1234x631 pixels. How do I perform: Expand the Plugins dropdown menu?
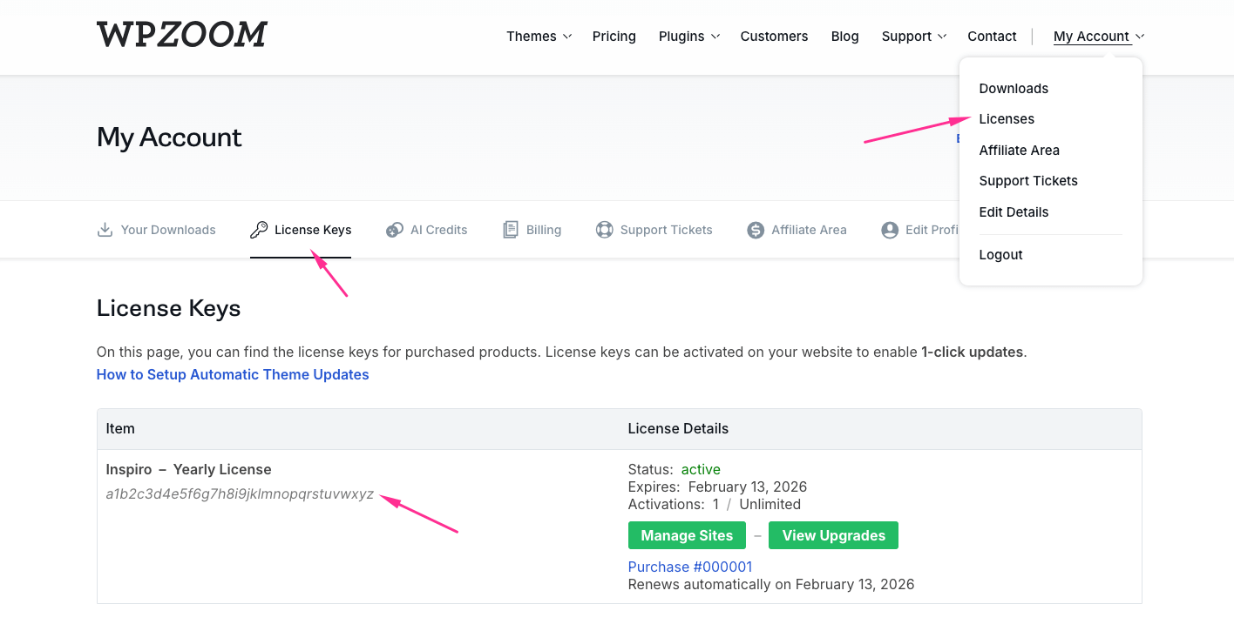pos(688,37)
